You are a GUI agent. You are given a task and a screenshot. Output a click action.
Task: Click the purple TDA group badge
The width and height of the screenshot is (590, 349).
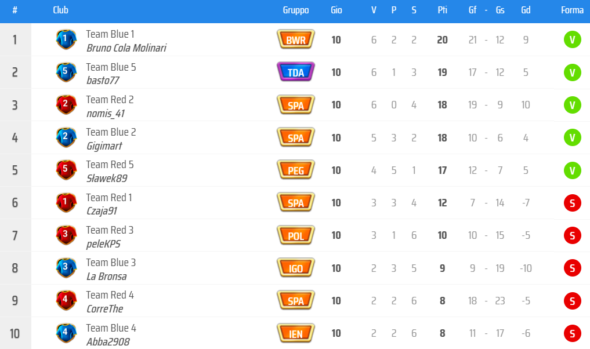point(296,72)
